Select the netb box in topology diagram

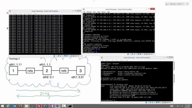(x=64, y=71)
